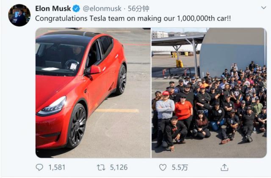Click the 5.5万 likes count
This screenshot has height=178, width=271.
pyautogui.click(x=180, y=167)
